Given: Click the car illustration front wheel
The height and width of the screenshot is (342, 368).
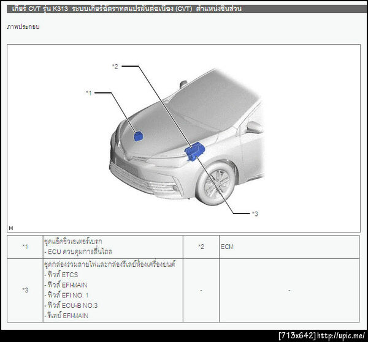Looking at the screenshot, I should [x=216, y=184].
